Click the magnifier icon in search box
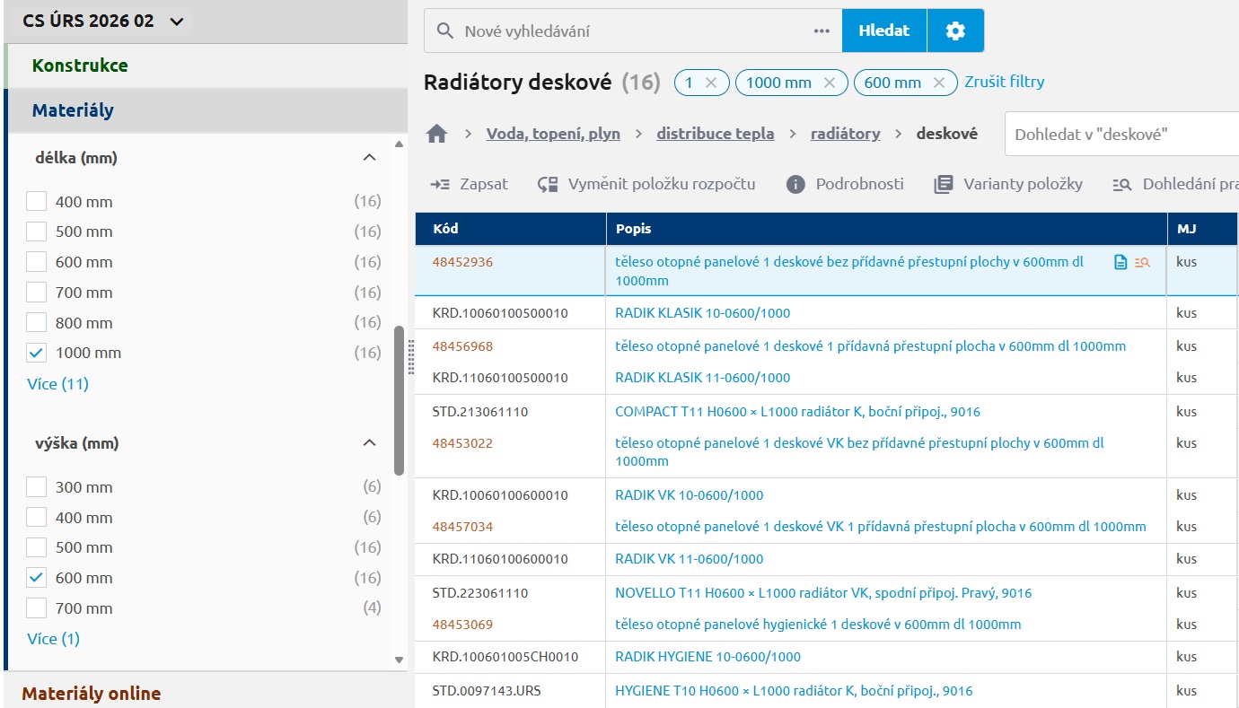 click(x=444, y=31)
